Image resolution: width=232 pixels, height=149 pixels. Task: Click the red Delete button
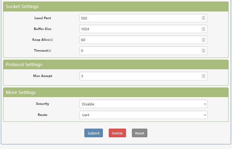click(117, 133)
